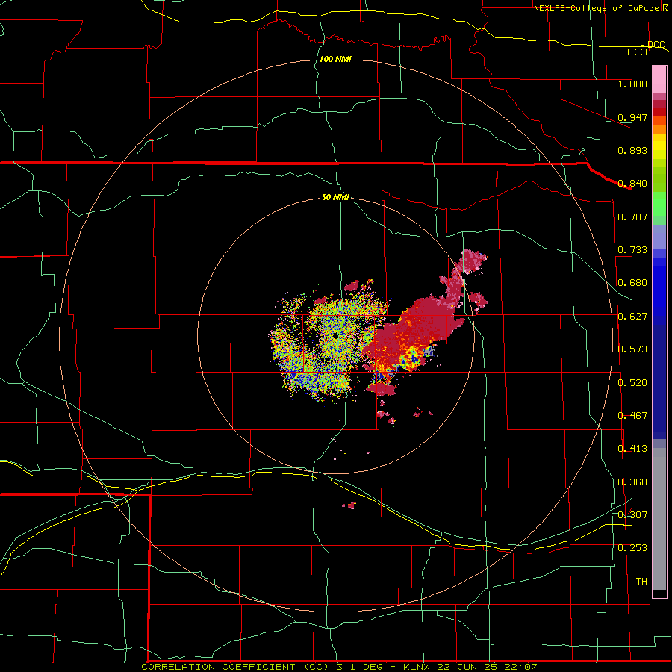The height and width of the screenshot is (672, 672).
Task: Select the 0.413 legend value
Action: (x=632, y=449)
